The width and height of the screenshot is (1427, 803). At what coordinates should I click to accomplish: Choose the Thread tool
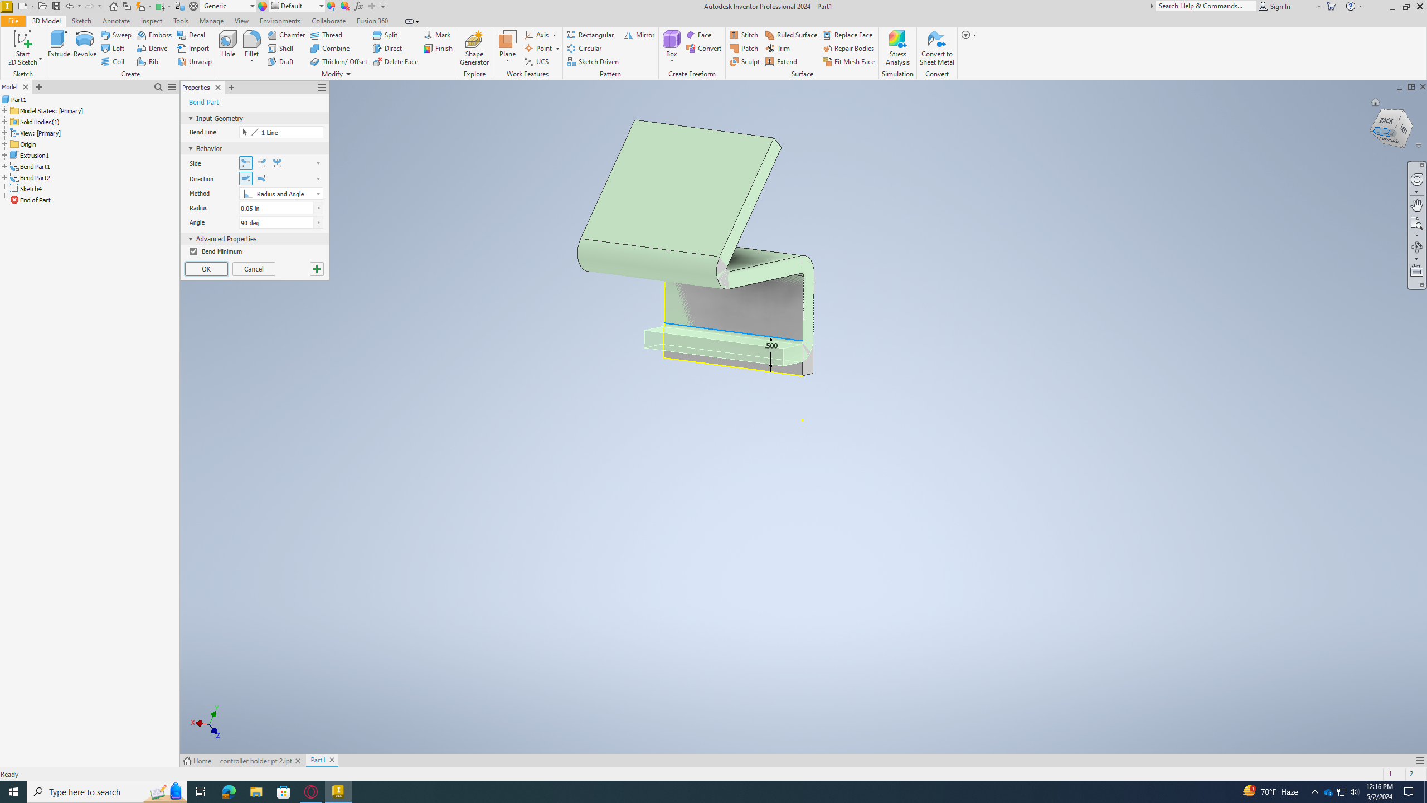(x=327, y=35)
